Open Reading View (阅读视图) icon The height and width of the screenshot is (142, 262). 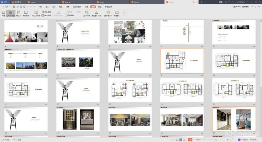point(26,12)
